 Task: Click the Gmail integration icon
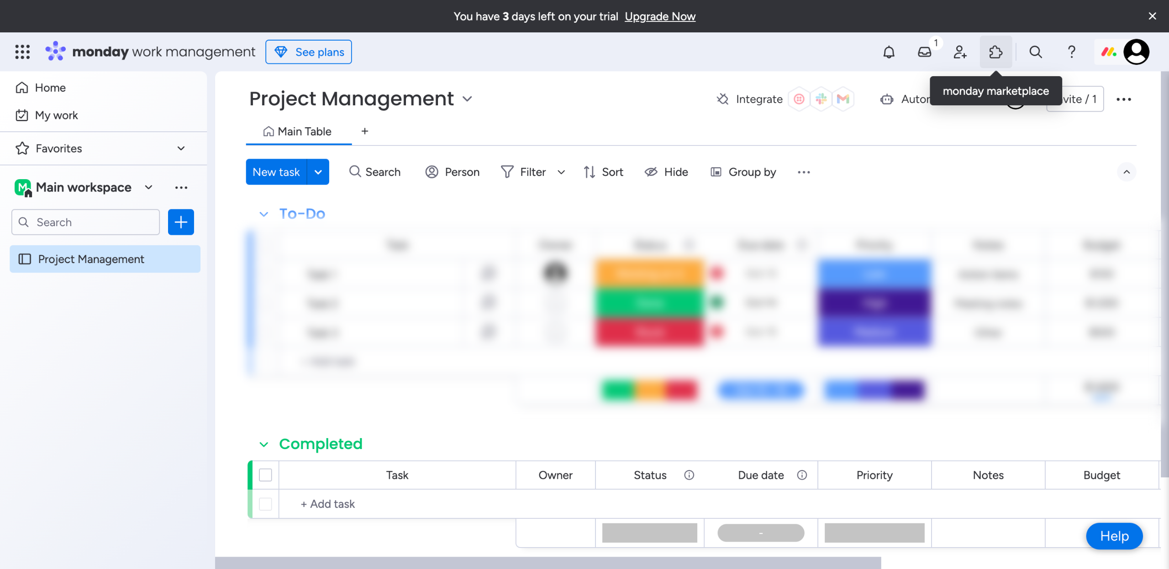[843, 99]
